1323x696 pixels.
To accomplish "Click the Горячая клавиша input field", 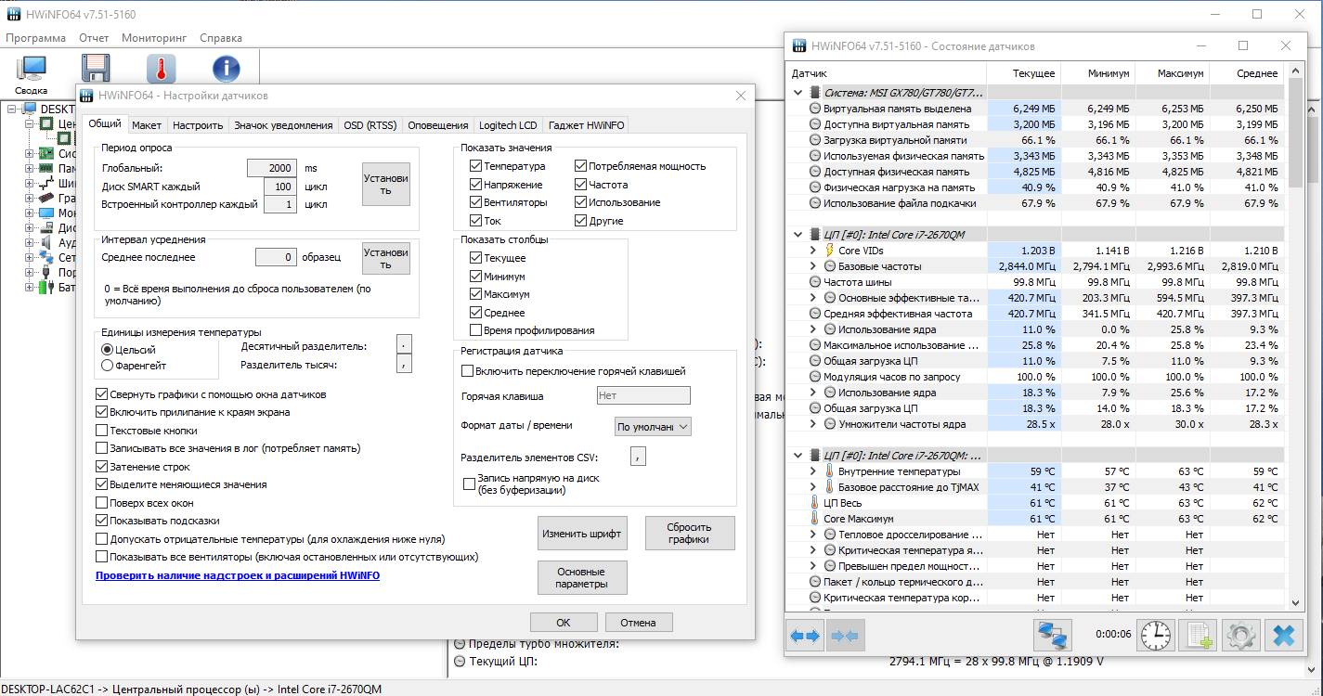I will pos(643,395).
